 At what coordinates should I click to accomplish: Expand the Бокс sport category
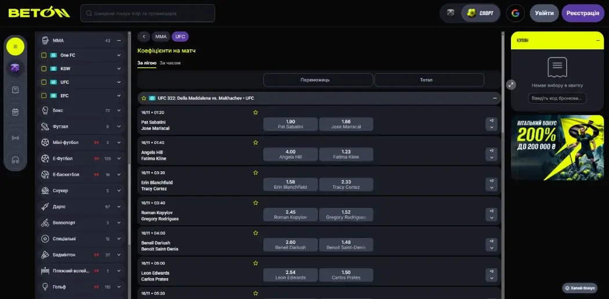tap(119, 110)
